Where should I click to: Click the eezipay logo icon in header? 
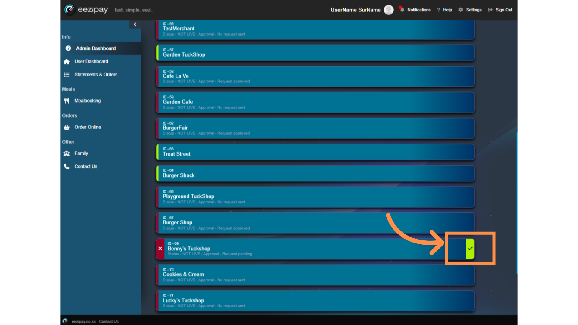coord(70,10)
